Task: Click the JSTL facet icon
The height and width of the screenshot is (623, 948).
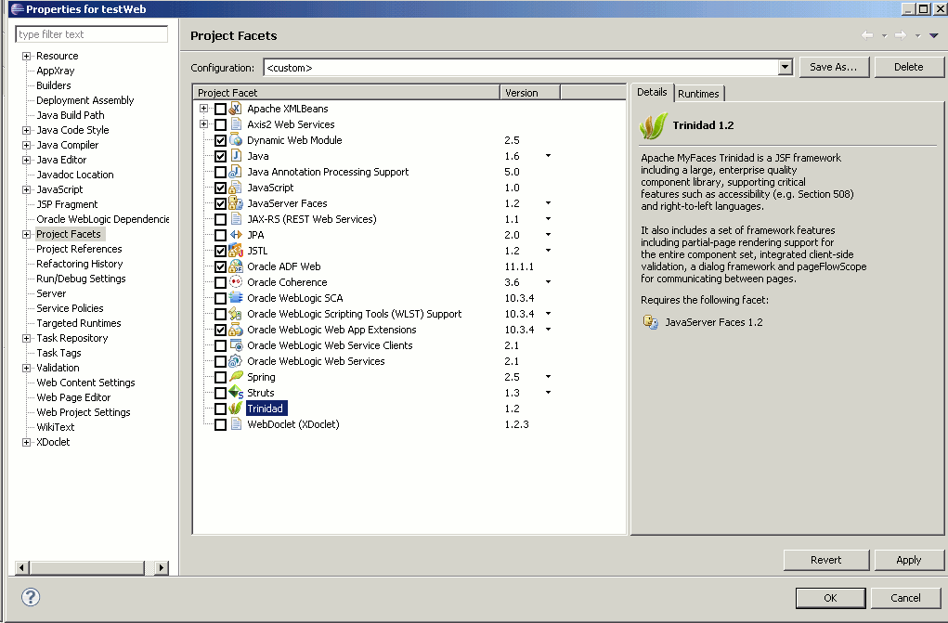Action: (x=236, y=251)
